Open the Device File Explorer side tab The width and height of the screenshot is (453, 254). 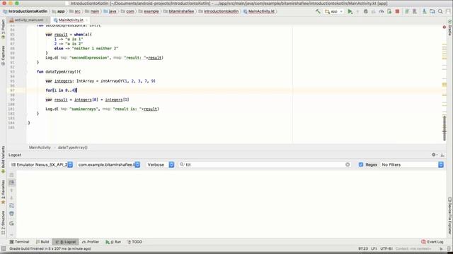click(x=450, y=216)
